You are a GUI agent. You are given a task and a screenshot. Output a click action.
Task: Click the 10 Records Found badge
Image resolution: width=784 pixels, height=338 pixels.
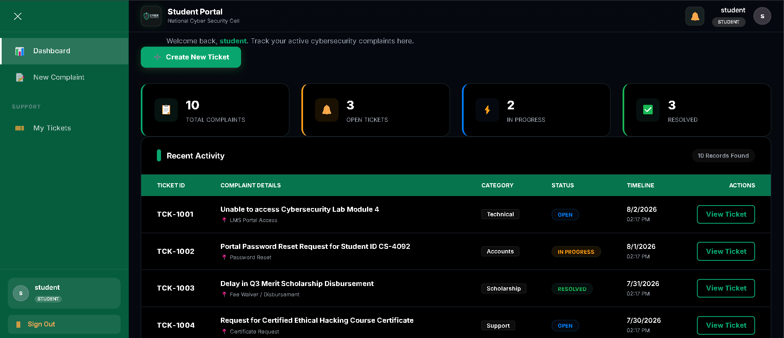click(723, 156)
